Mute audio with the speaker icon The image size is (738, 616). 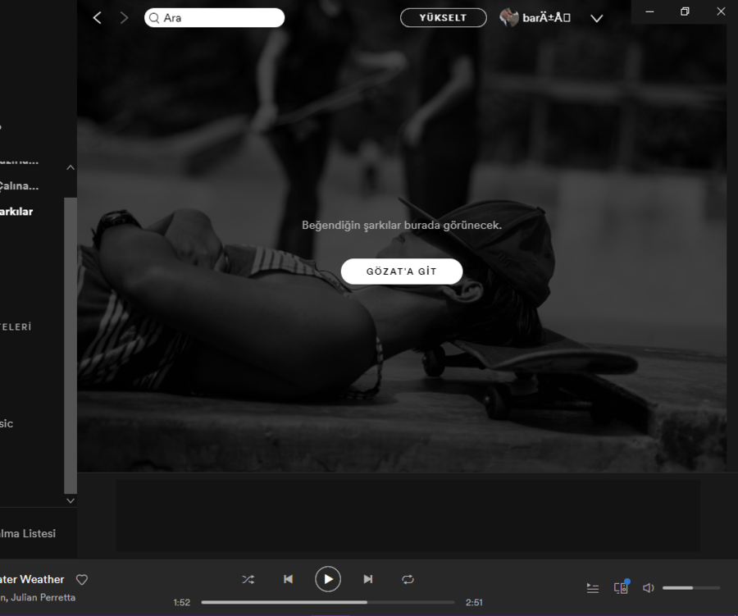coord(648,588)
